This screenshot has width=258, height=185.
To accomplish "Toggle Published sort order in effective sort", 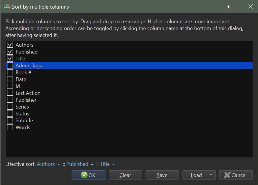I will (x=80, y=164).
